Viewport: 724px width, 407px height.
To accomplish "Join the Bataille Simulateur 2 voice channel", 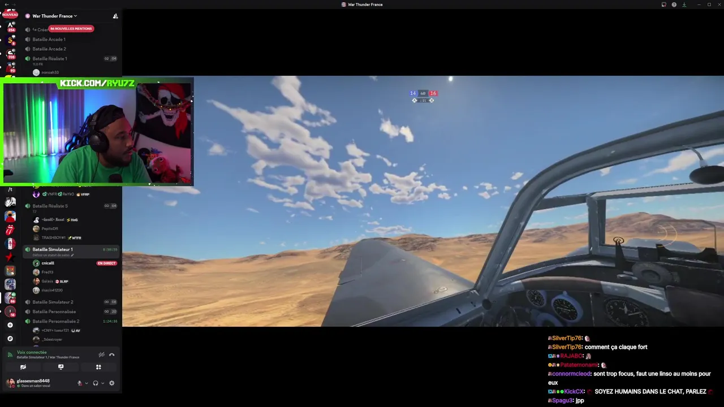I will 53,302.
